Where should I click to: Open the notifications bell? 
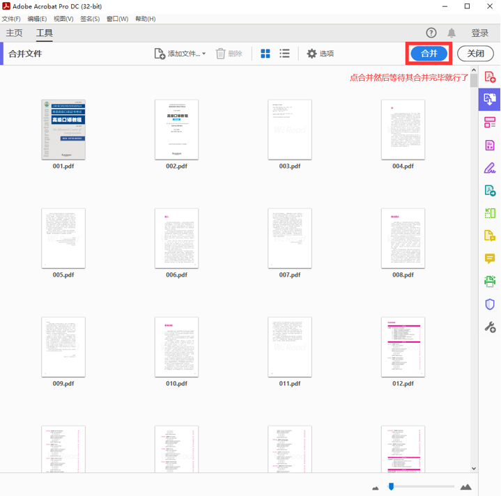452,33
